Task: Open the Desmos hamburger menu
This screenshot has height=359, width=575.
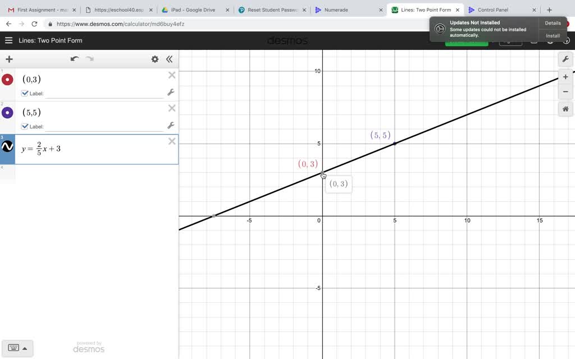Action: pyautogui.click(x=8, y=40)
